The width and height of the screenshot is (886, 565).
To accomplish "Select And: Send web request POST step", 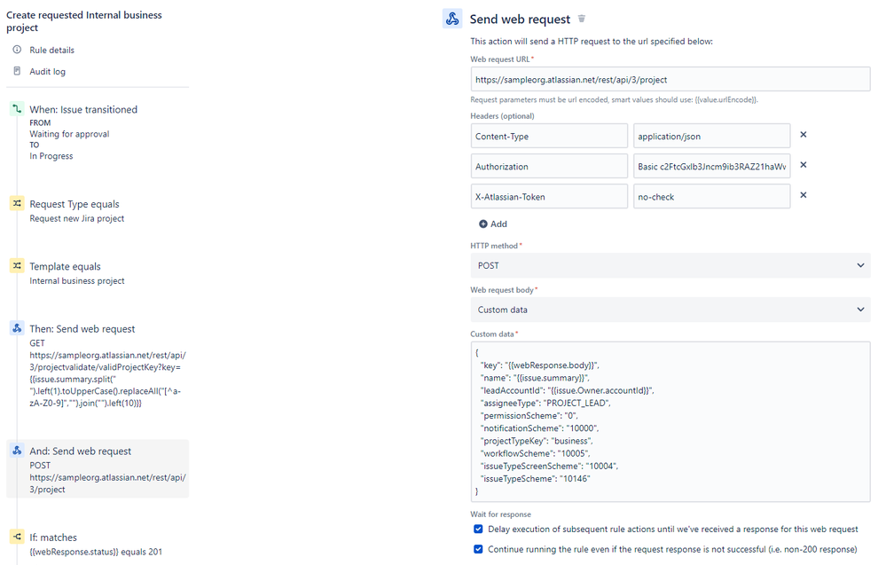I will [98, 468].
